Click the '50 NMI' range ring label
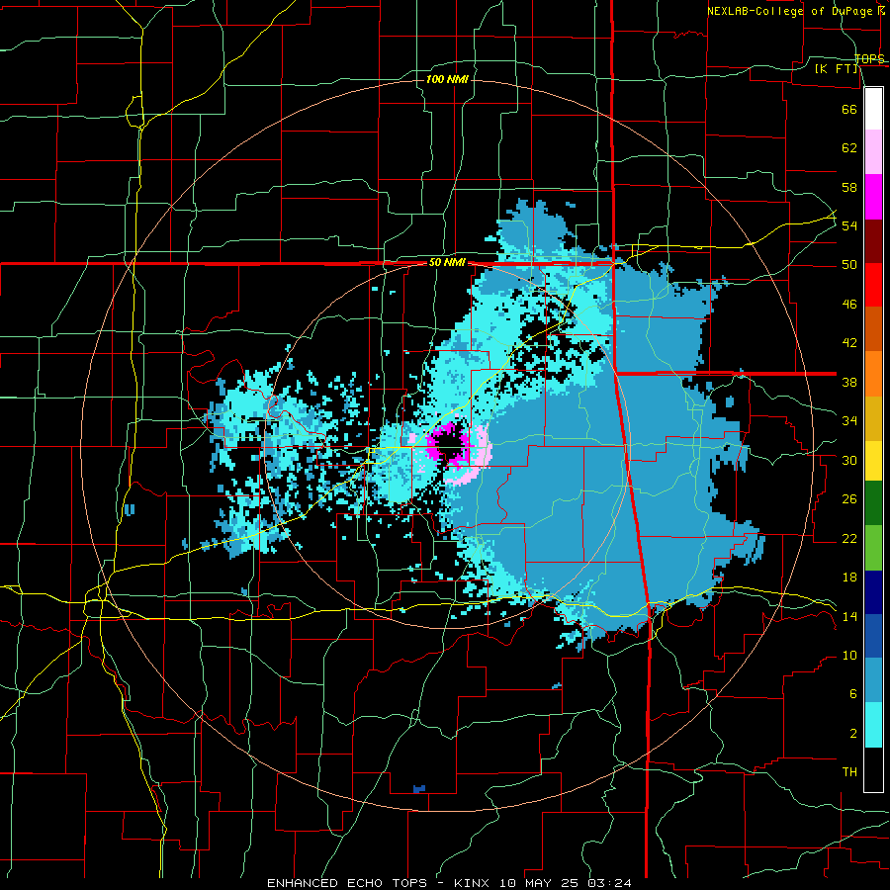This screenshot has height=890, width=890. click(x=447, y=262)
